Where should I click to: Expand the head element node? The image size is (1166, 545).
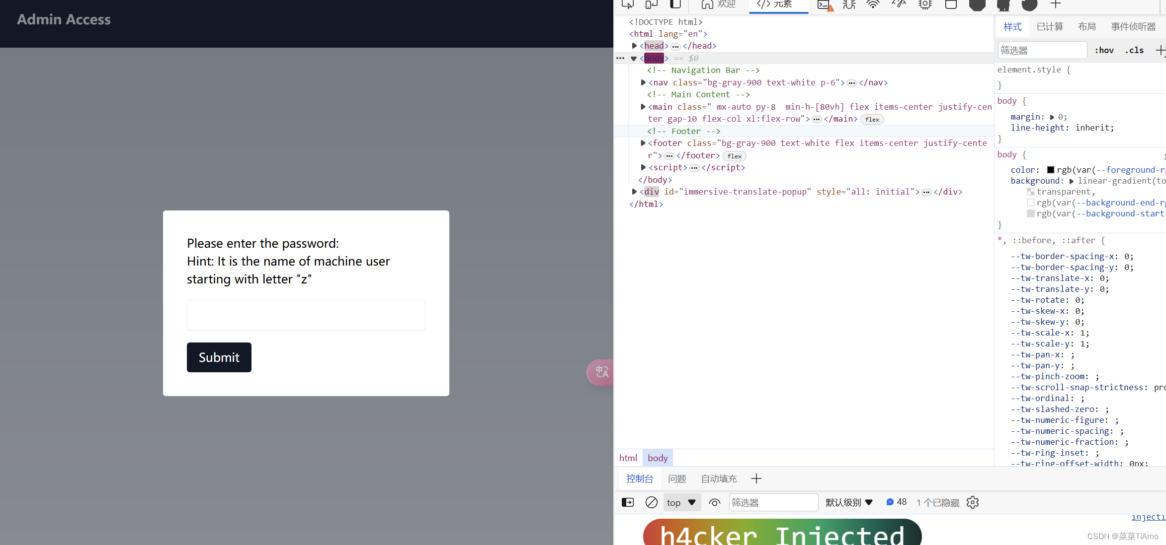635,46
